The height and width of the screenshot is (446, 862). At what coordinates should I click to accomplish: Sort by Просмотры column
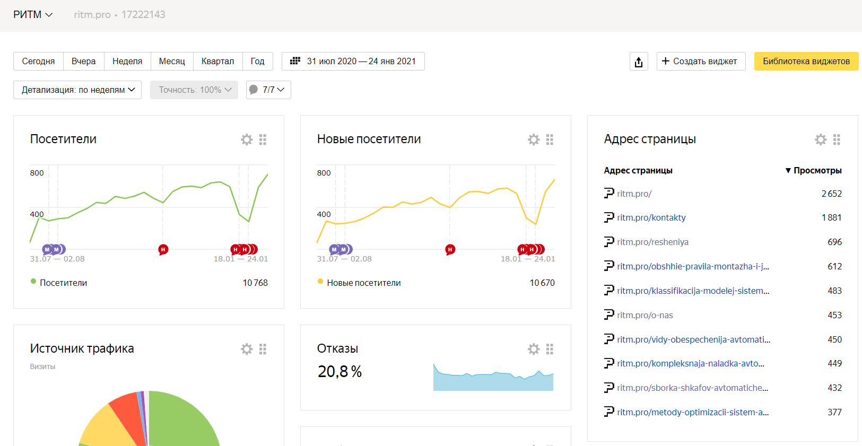tap(814, 170)
